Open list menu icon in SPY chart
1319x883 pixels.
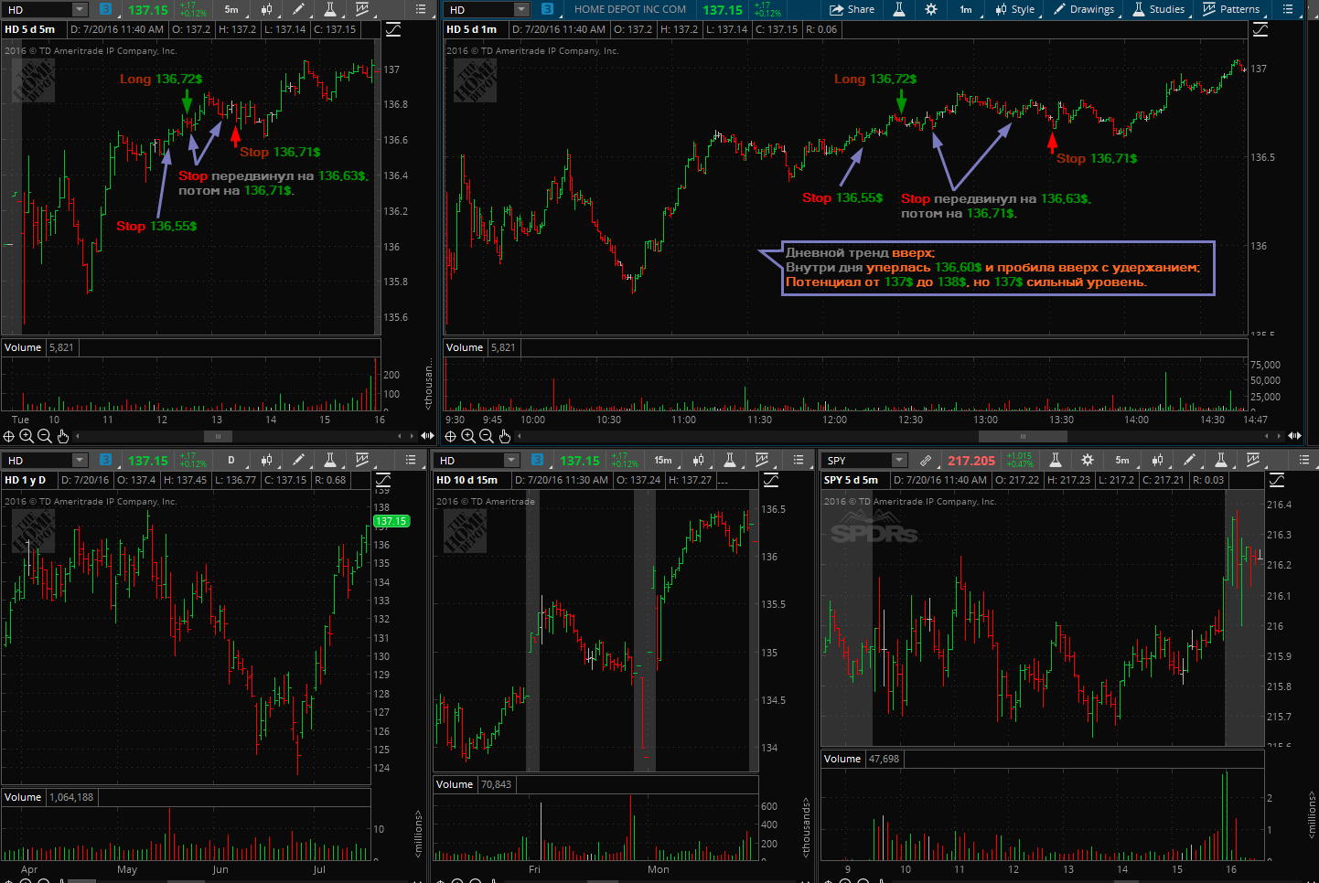1303,460
